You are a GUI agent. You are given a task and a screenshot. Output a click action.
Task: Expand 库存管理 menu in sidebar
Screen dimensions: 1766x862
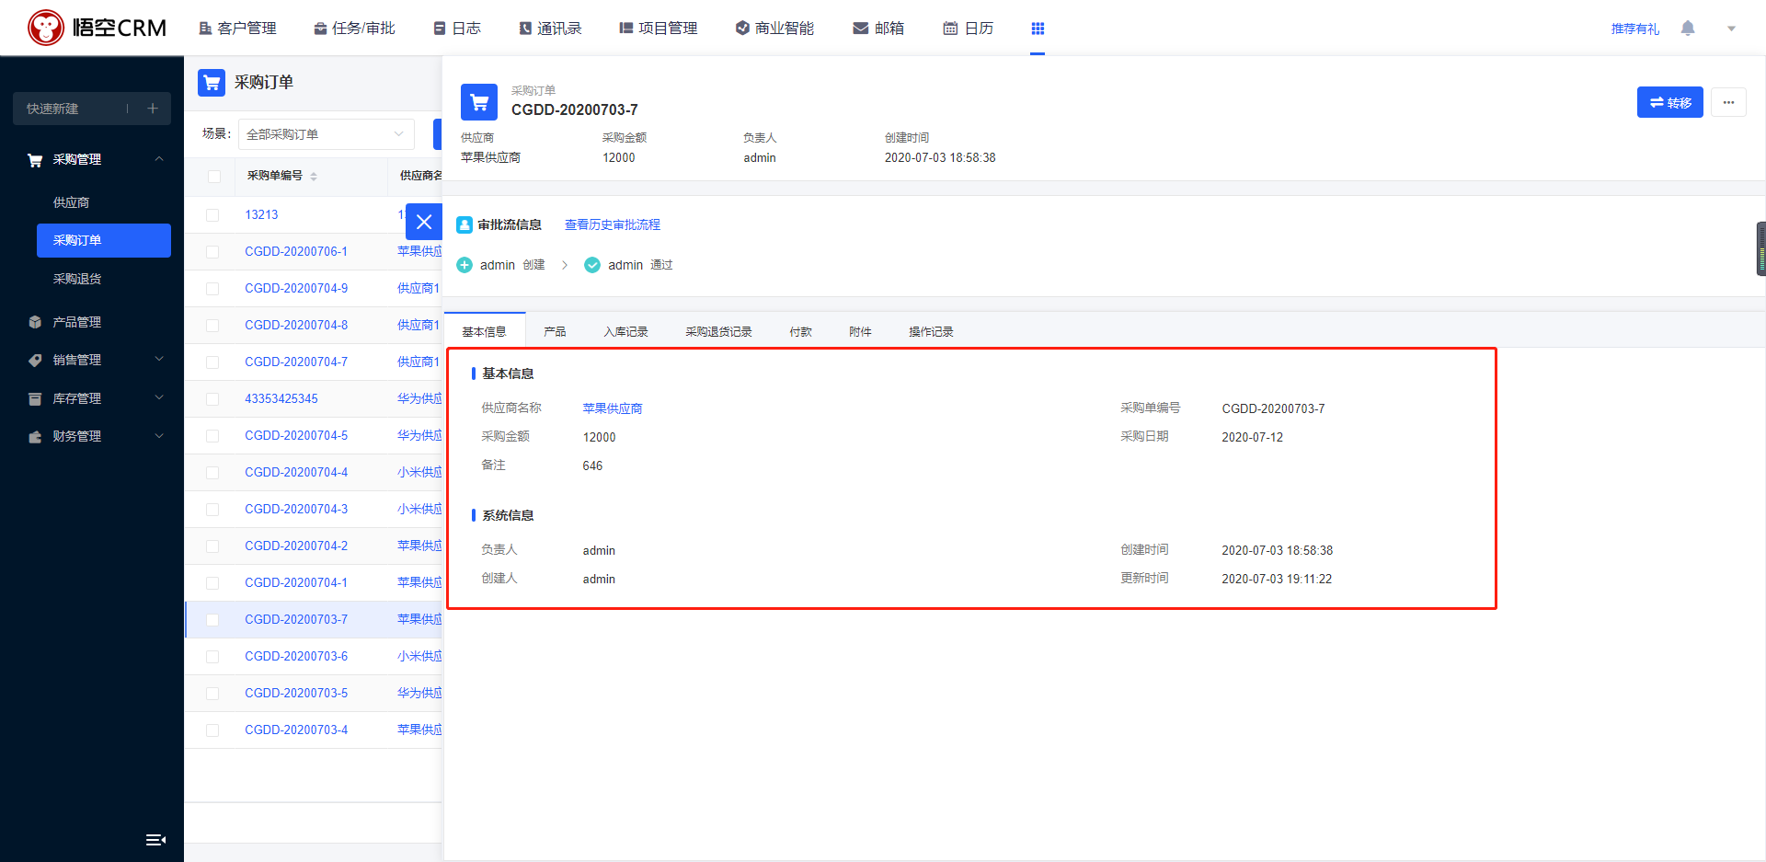(92, 398)
